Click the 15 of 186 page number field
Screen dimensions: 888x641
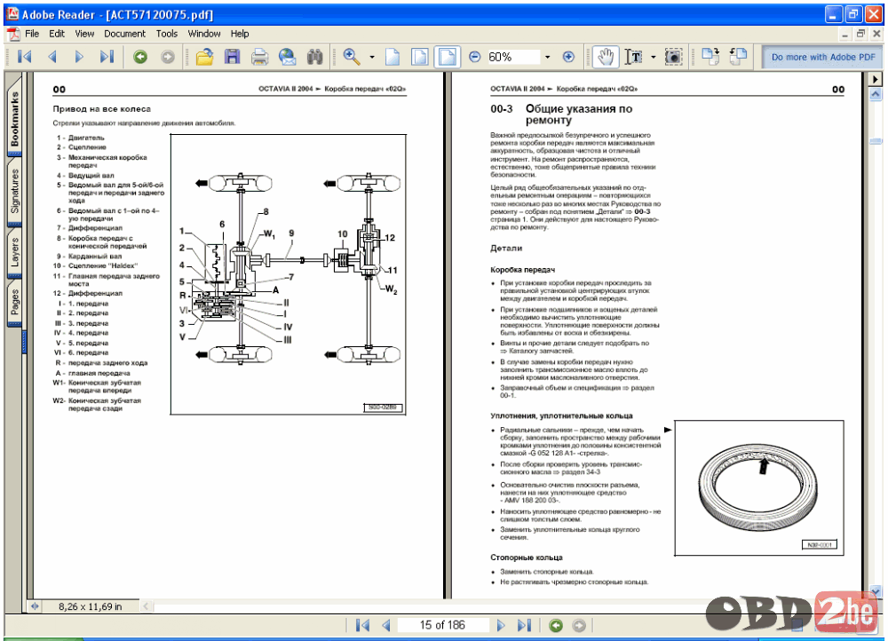pos(442,625)
